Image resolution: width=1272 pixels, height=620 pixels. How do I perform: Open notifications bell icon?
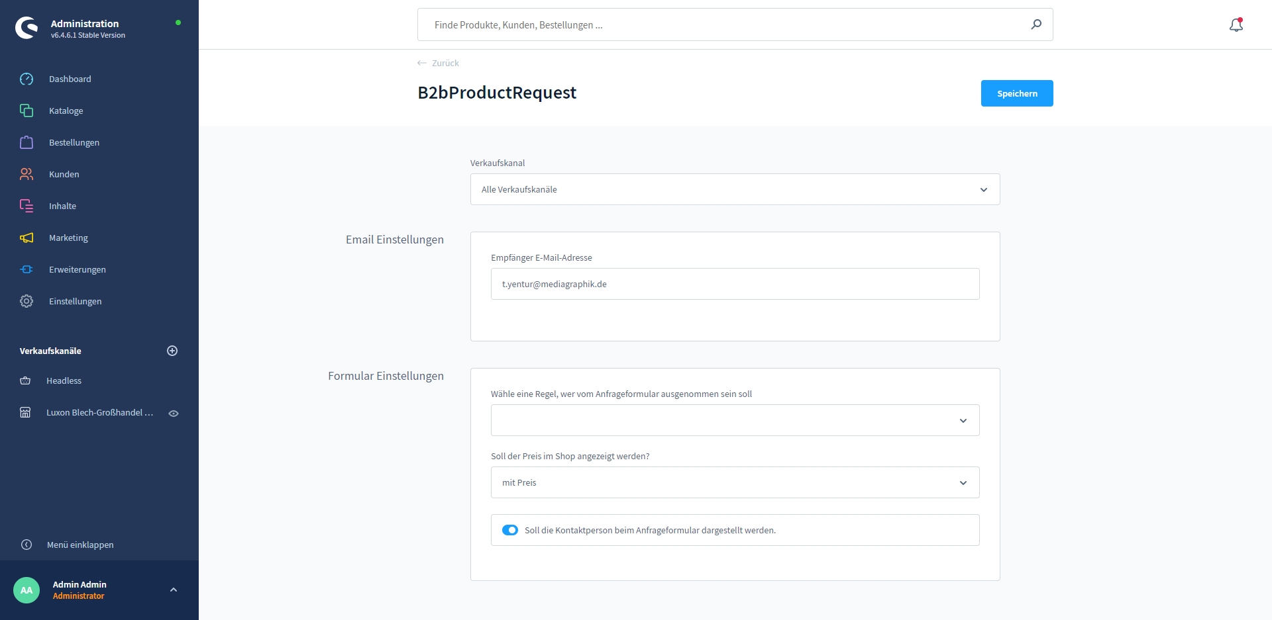click(1236, 25)
